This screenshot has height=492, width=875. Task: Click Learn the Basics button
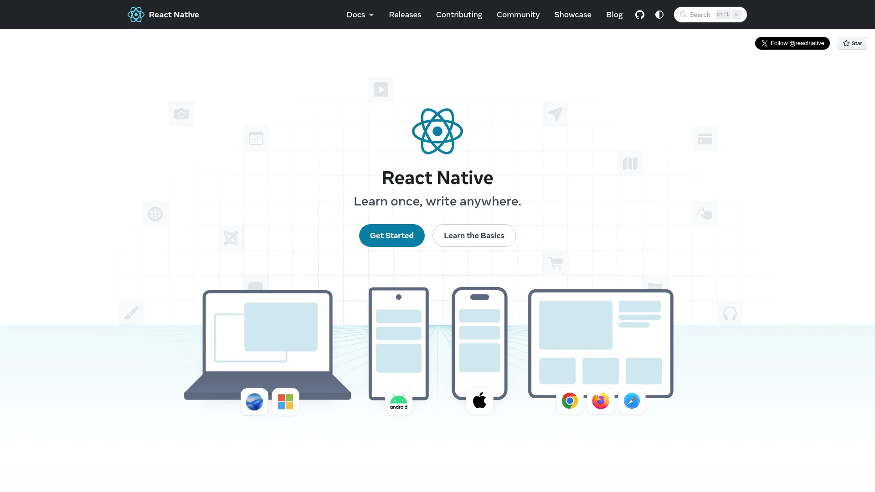click(474, 236)
